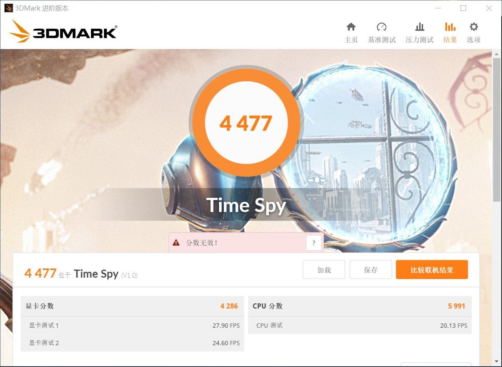Go to the 主页 home icon
The height and width of the screenshot is (367, 502).
(351, 27)
